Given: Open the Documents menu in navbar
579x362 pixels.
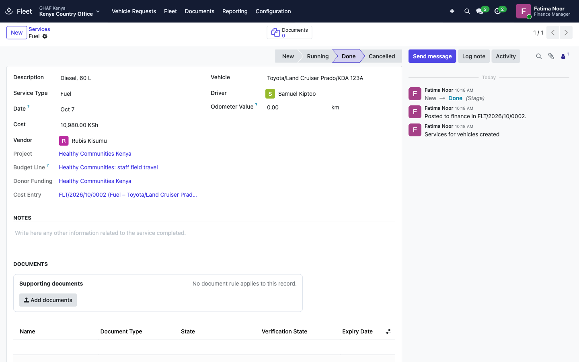Looking at the screenshot, I should (x=199, y=11).
